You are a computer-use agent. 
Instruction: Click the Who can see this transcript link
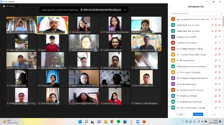click(101, 10)
